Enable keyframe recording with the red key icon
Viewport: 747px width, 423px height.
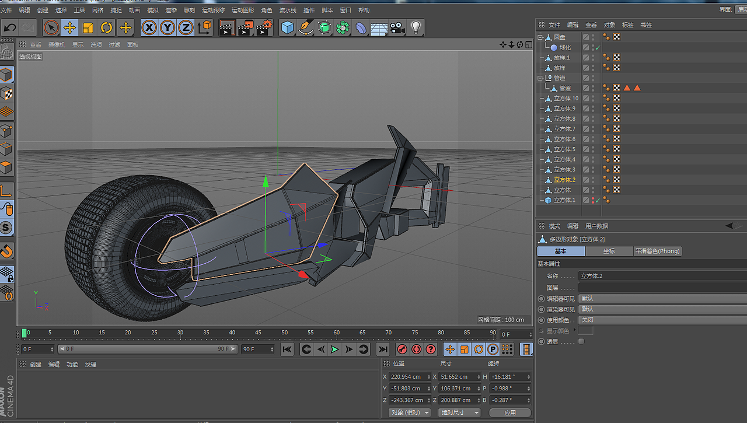(403, 349)
